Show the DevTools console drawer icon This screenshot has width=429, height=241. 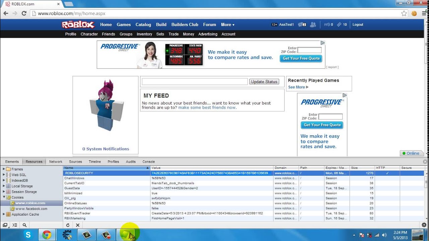(x=15, y=225)
